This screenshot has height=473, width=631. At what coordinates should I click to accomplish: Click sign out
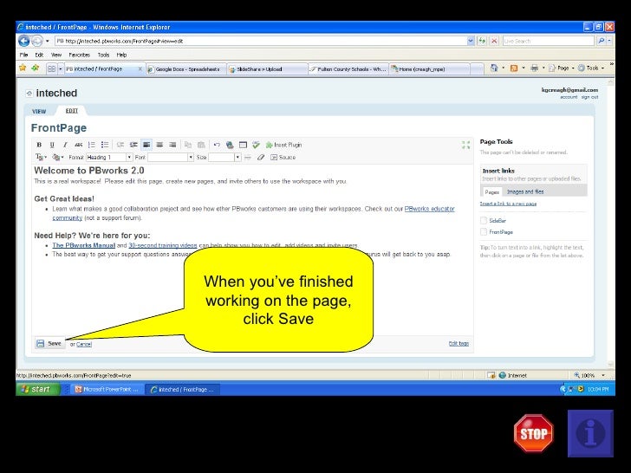(589, 97)
